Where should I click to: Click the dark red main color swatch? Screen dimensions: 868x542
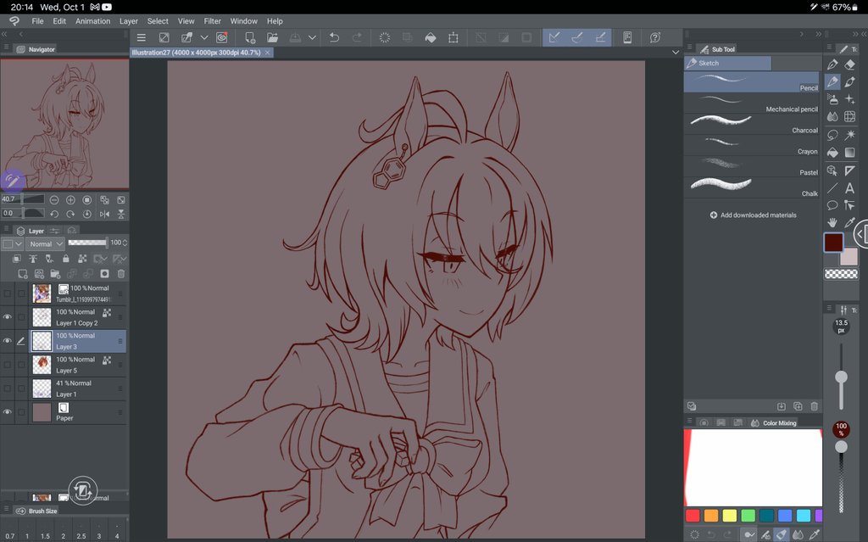[x=832, y=243]
